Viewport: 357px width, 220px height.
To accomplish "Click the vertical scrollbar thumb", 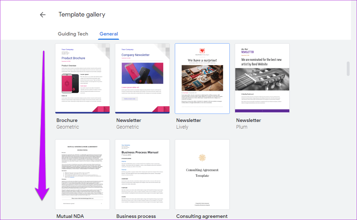I will click(x=348, y=68).
